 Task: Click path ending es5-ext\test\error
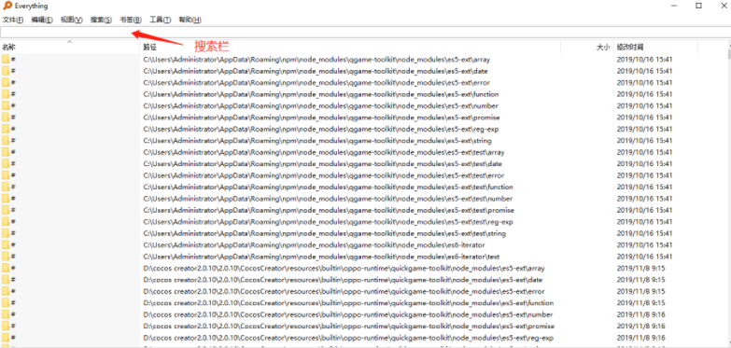pos(324,175)
